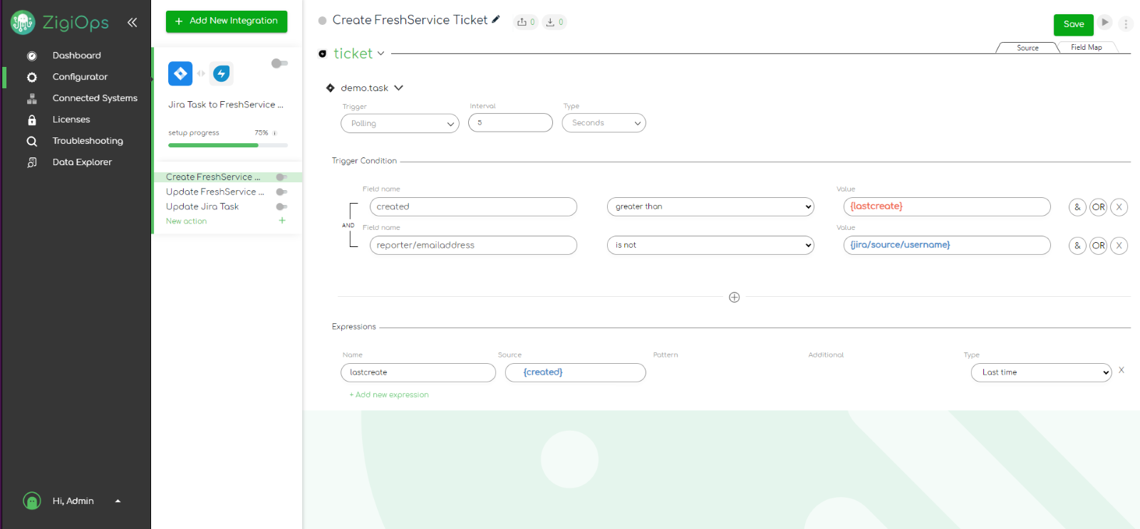Image resolution: width=1140 pixels, height=529 pixels.
Task: Click the play run icon next to Save
Action: [x=1105, y=22]
